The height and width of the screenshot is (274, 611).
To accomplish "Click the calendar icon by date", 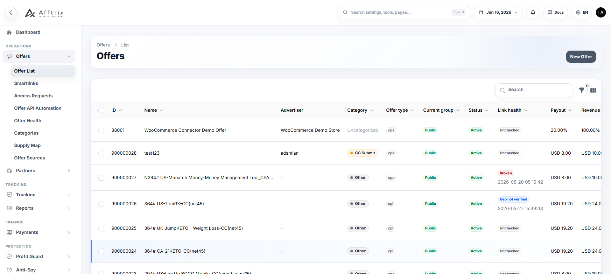I will 481,12.
